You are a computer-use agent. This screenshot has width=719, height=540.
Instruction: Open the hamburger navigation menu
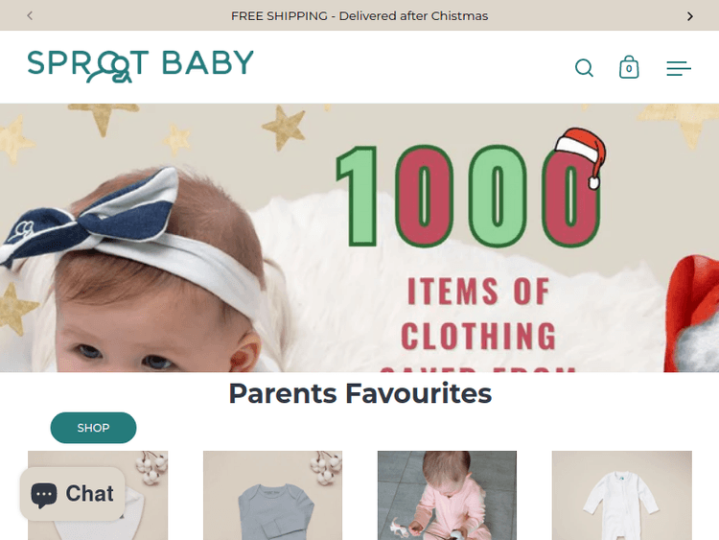[679, 68]
